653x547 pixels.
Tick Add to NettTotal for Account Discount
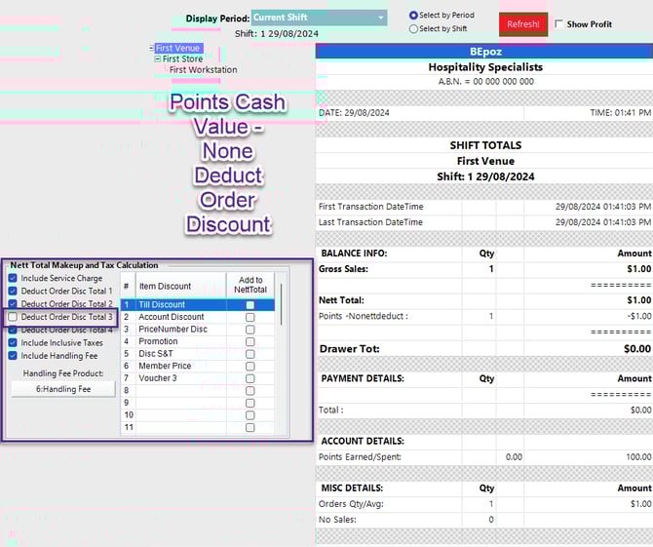pos(250,317)
